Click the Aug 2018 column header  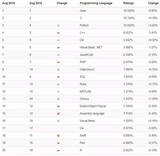tap(36, 3)
